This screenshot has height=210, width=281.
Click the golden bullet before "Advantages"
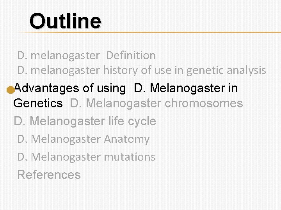11,90
